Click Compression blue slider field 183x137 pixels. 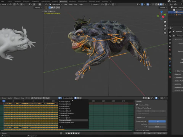157,121
